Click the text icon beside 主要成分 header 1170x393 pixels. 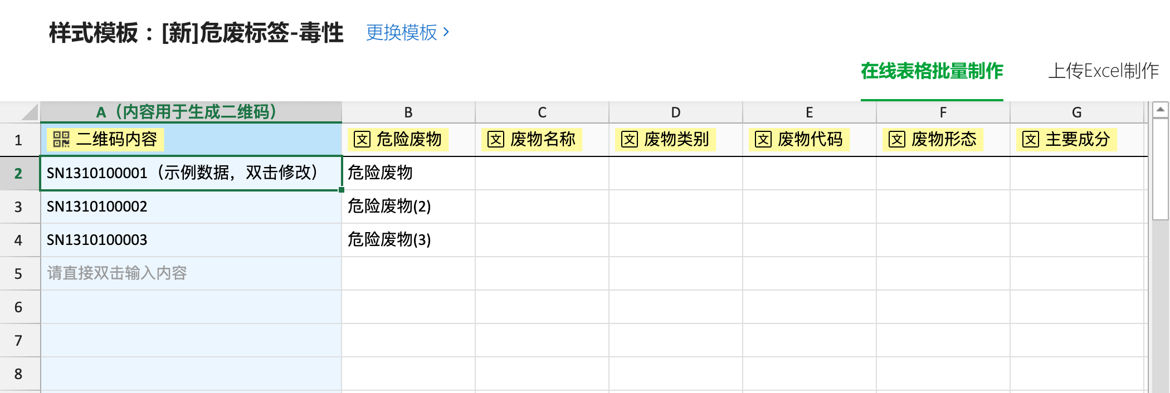point(1031,139)
